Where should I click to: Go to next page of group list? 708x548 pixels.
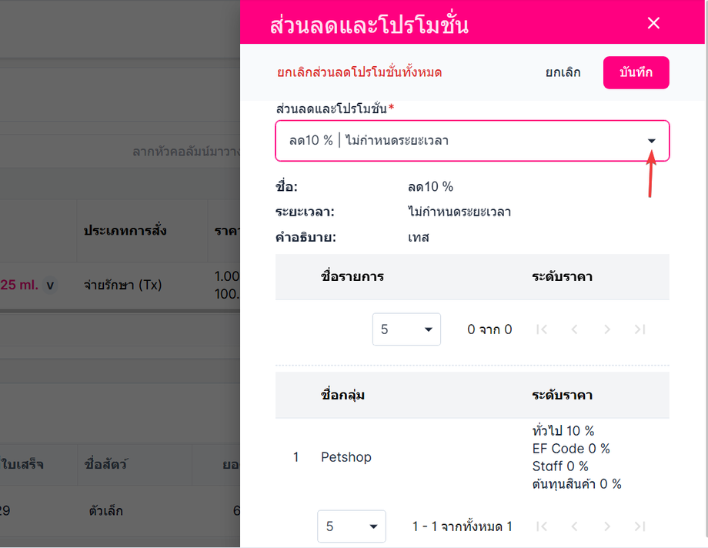tap(607, 526)
